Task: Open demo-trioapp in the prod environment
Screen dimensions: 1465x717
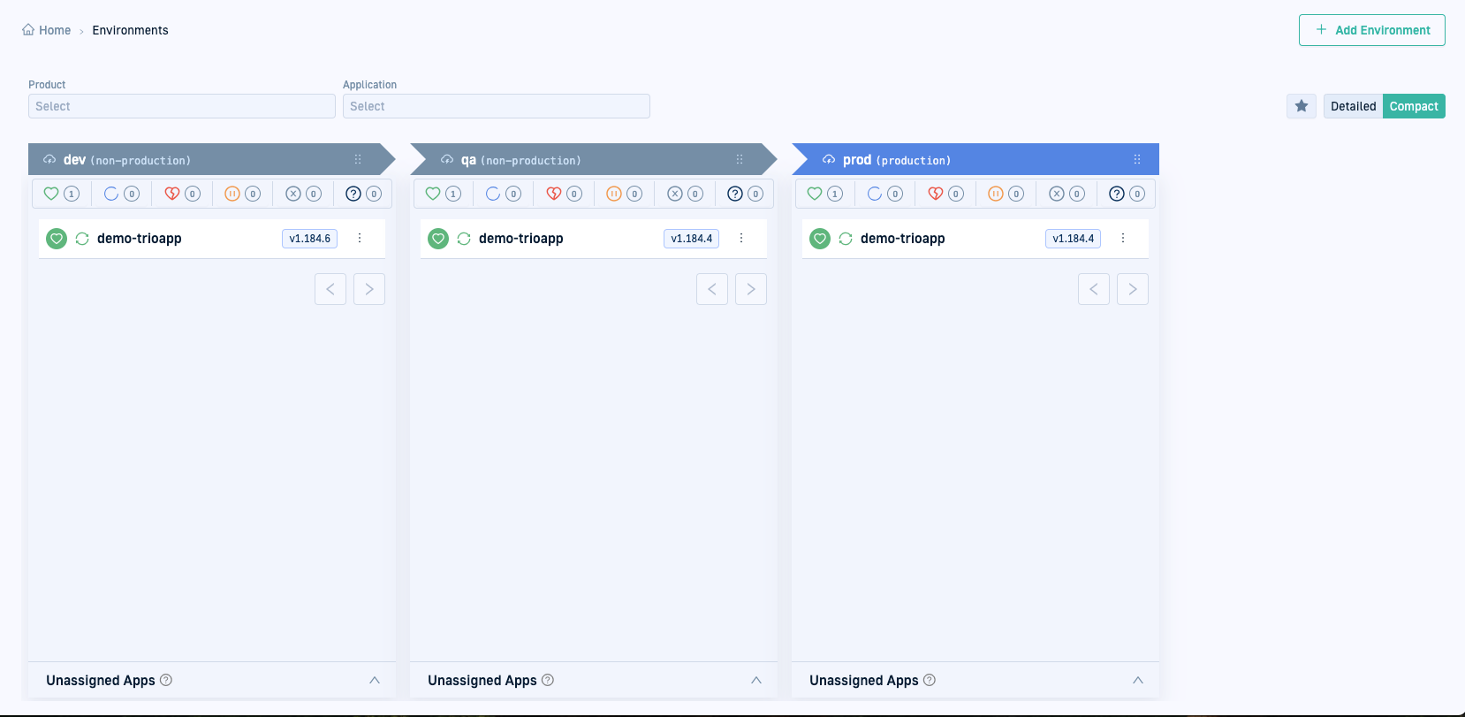Action: coord(902,239)
